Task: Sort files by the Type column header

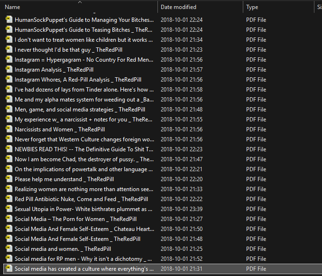Action: 252,7
